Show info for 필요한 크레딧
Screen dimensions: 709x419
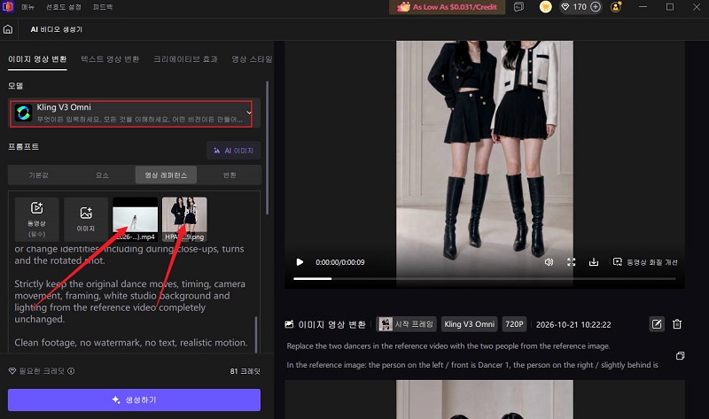[71, 371]
